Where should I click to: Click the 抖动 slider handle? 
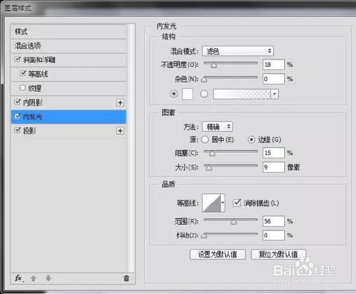[204, 236]
